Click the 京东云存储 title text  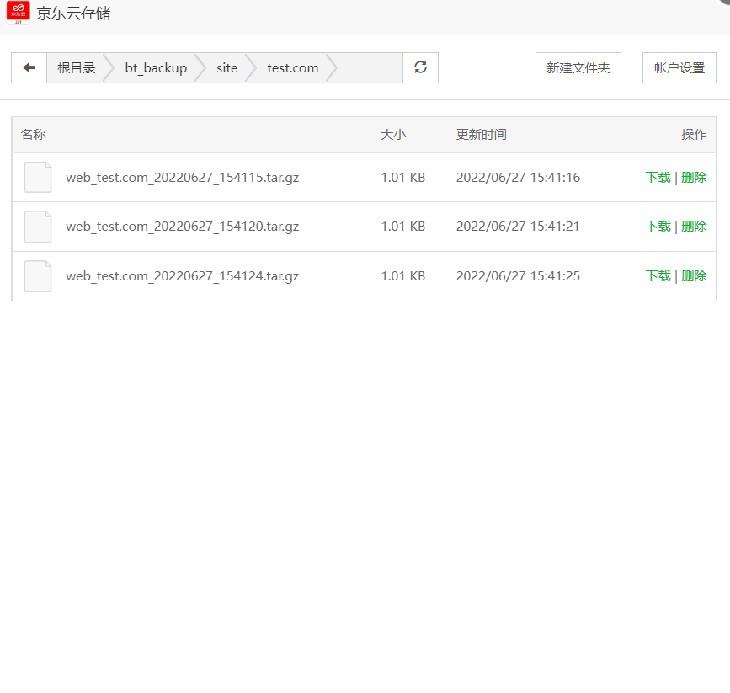click(x=73, y=13)
